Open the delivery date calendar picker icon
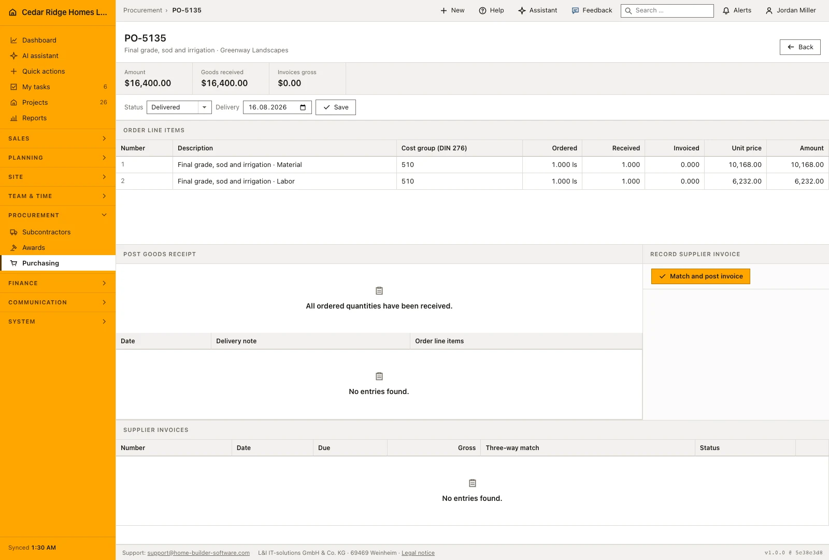829x560 pixels. tap(303, 107)
